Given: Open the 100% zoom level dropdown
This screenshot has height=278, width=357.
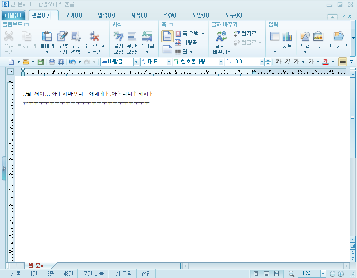Looking at the screenshot, I should click(x=323, y=274).
